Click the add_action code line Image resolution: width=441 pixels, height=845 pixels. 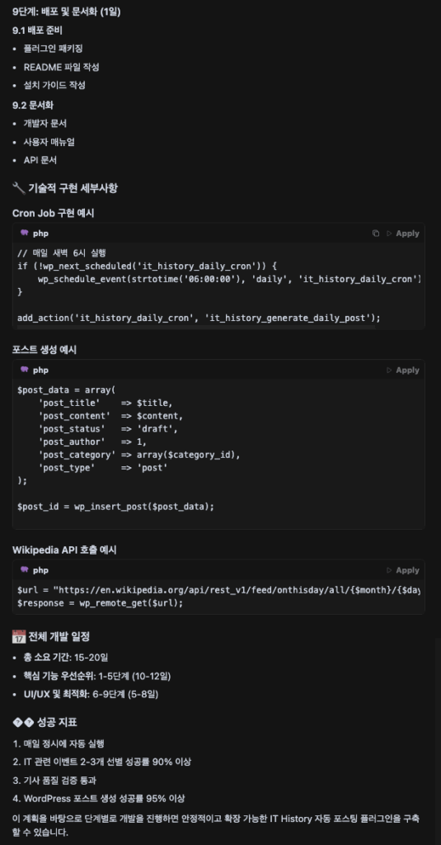(199, 318)
